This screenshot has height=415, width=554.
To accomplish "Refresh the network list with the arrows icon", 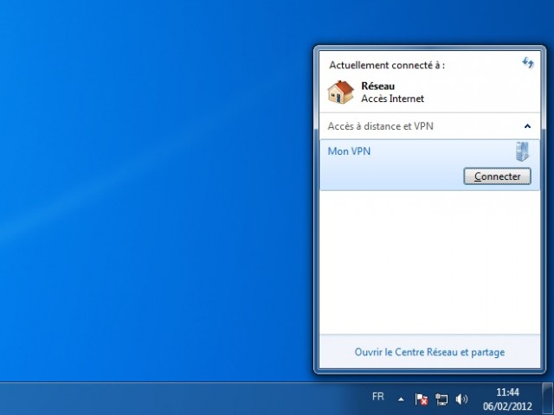I will click(x=528, y=63).
